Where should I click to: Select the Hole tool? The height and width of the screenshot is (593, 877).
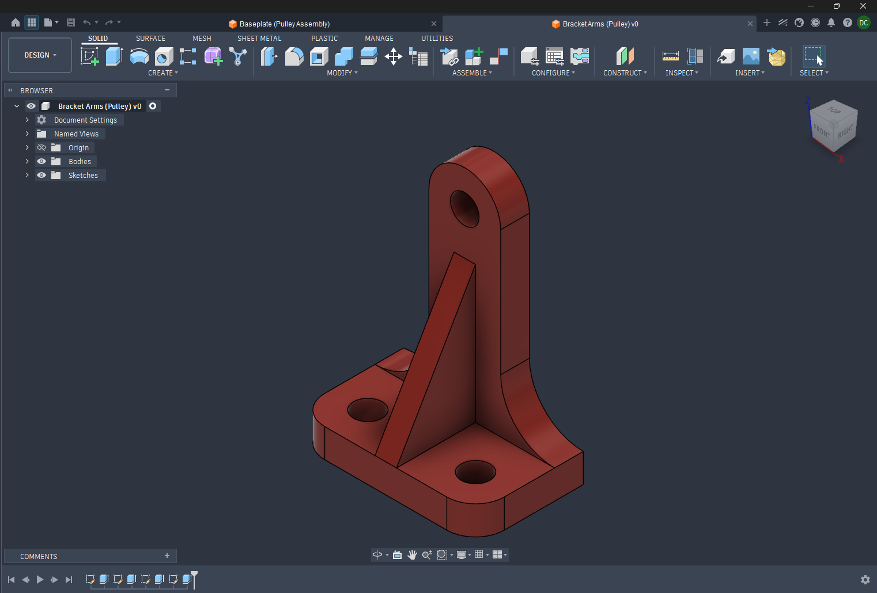point(164,56)
